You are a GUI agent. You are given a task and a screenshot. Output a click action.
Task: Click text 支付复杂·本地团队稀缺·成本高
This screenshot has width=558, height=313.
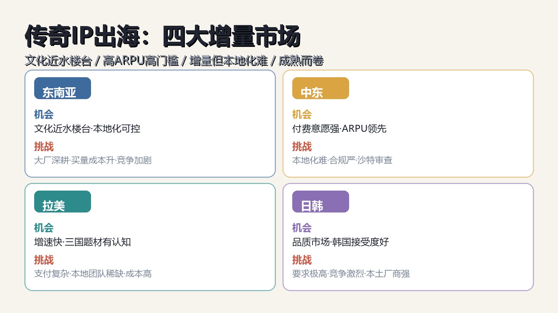tap(93, 274)
